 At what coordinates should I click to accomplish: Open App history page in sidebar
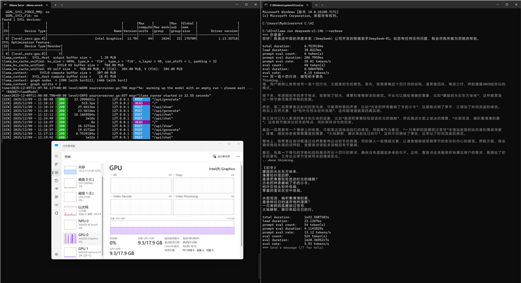(x=56, y=181)
